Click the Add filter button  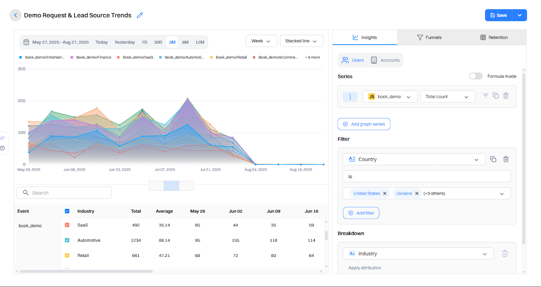click(361, 213)
